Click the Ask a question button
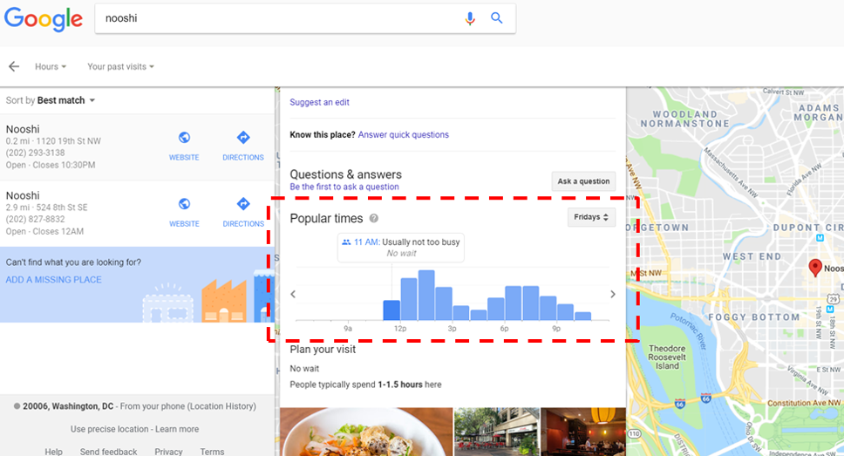The image size is (844, 456). 583,181
